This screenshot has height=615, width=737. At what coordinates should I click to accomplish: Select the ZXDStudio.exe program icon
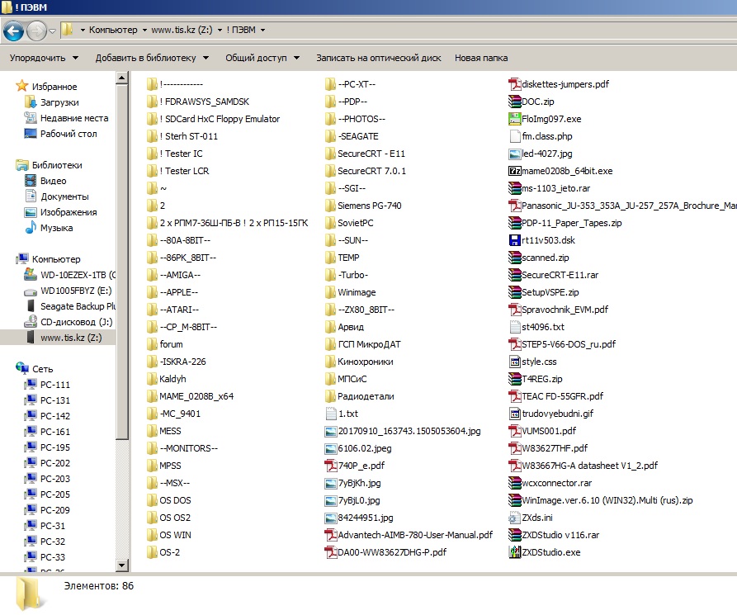coord(515,552)
